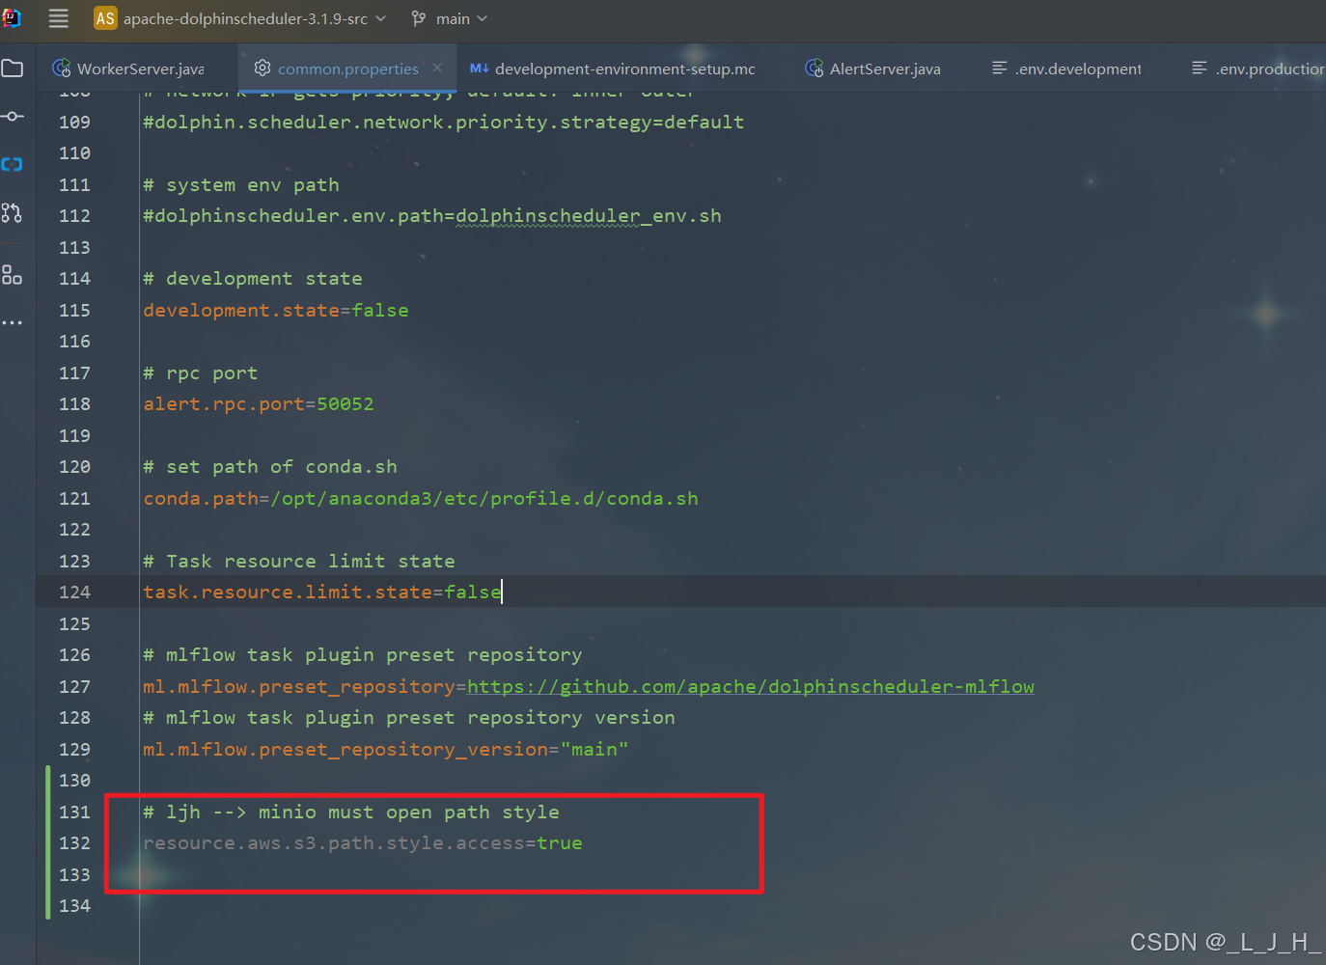Open the main branch dropdown
Image resolution: width=1326 pixels, height=965 pixels.
(x=462, y=18)
